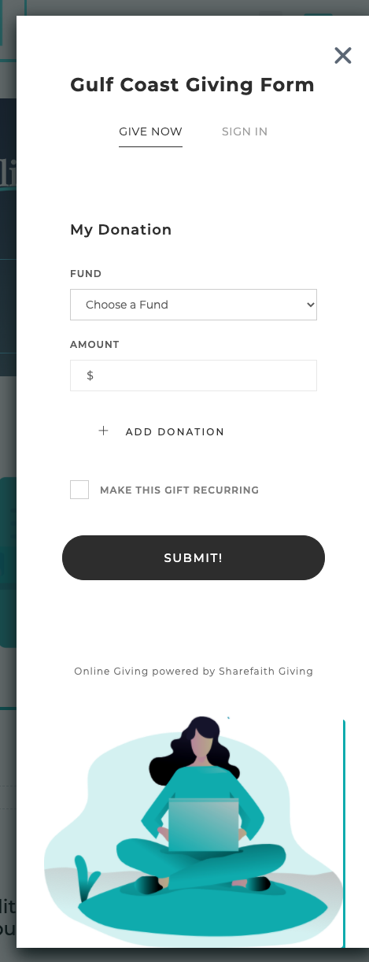Click the chevron arrow on the Fund selector

[310, 305]
